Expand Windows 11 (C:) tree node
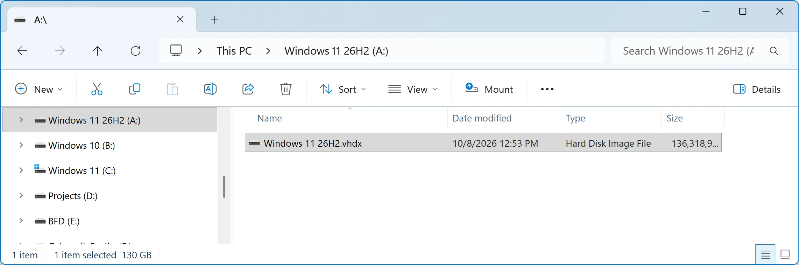This screenshot has height=265, width=799. (x=21, y=170)
